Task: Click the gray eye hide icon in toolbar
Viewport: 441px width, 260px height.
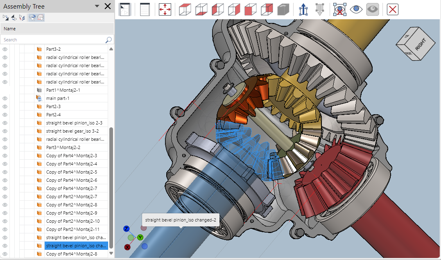Action: pyautogui.click(x=373, y=9)
